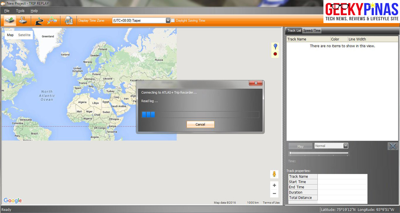Image resolution: width=400 pixels, height=213 pixels.
Task: Open the Tools menu
Action: (20, 11)
